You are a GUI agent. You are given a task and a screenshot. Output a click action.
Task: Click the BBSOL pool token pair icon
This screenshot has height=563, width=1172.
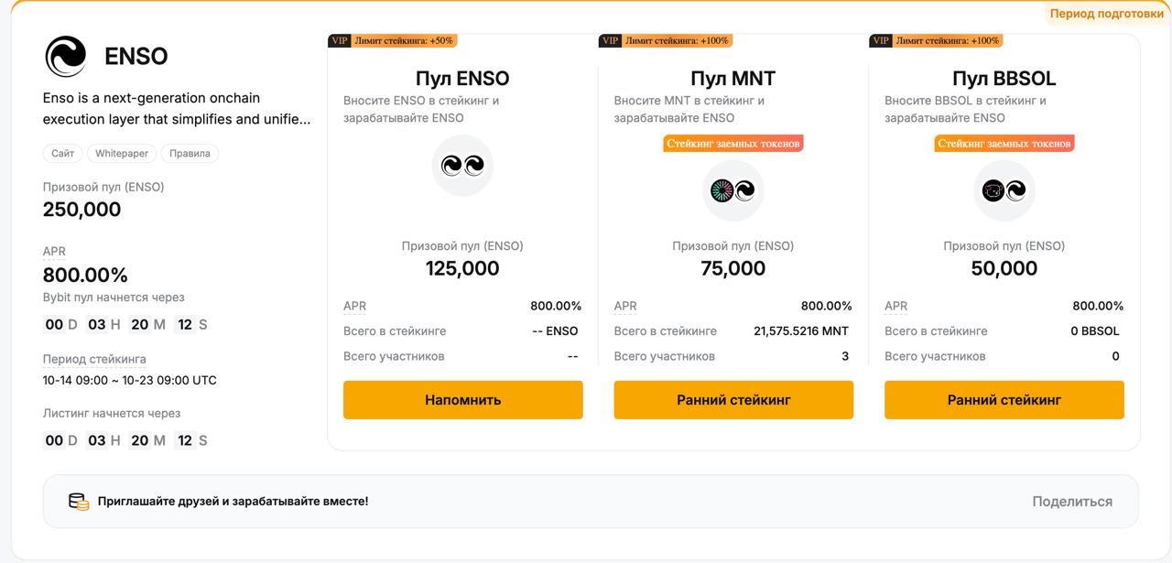(1004, 190)
